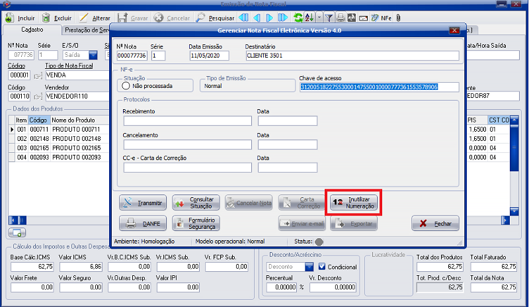This screenshot has width=529, height=307.
Task: Open Pesquisar magnifier search
Action: click(200, 18)
